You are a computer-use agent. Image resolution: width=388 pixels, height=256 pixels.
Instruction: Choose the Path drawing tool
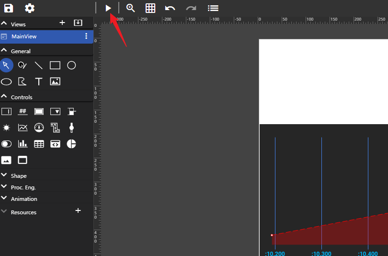pos(22,81)
